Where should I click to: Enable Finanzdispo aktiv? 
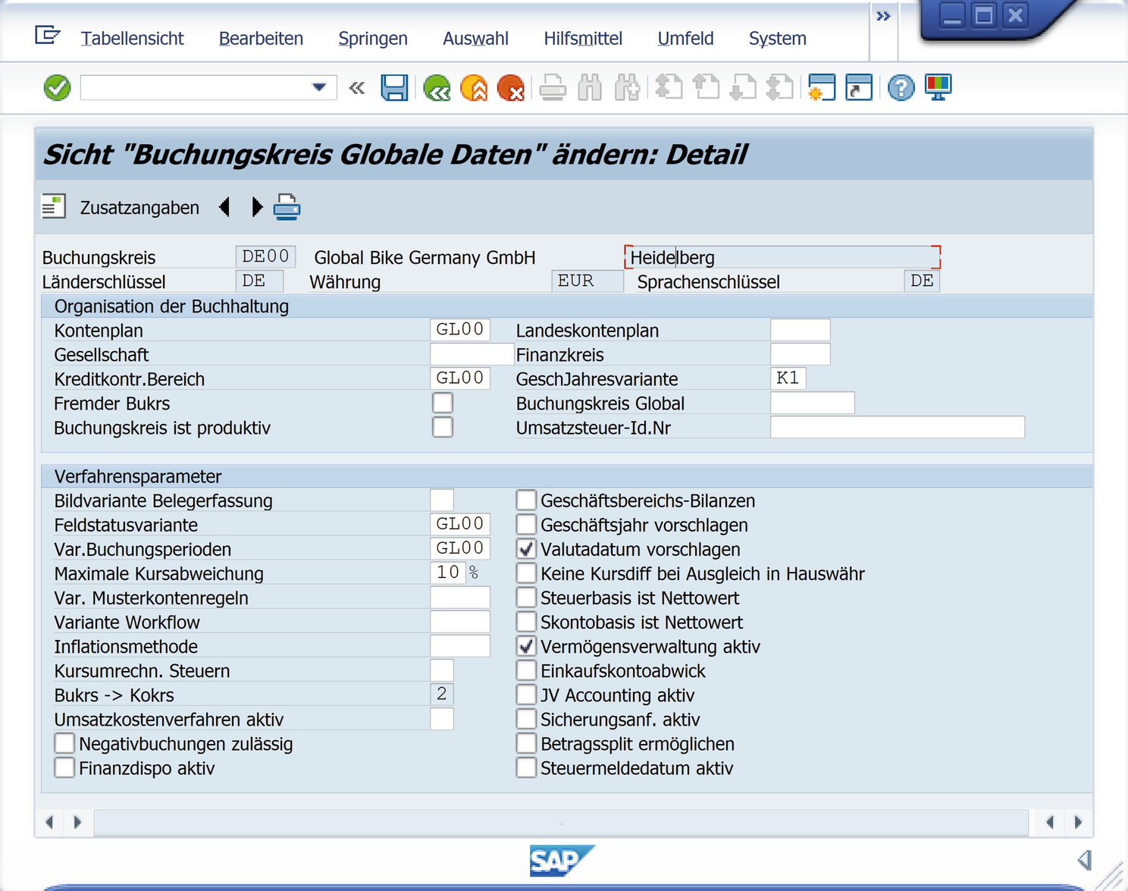pos(64,767)
